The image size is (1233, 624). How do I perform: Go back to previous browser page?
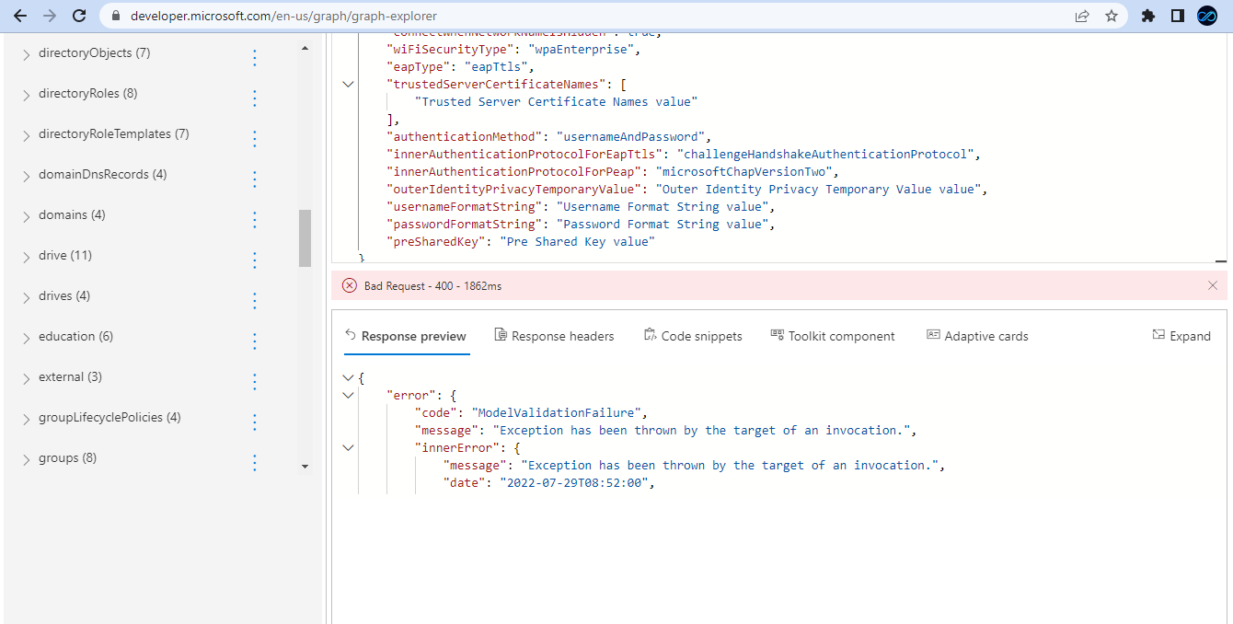[x=20, y=16]
